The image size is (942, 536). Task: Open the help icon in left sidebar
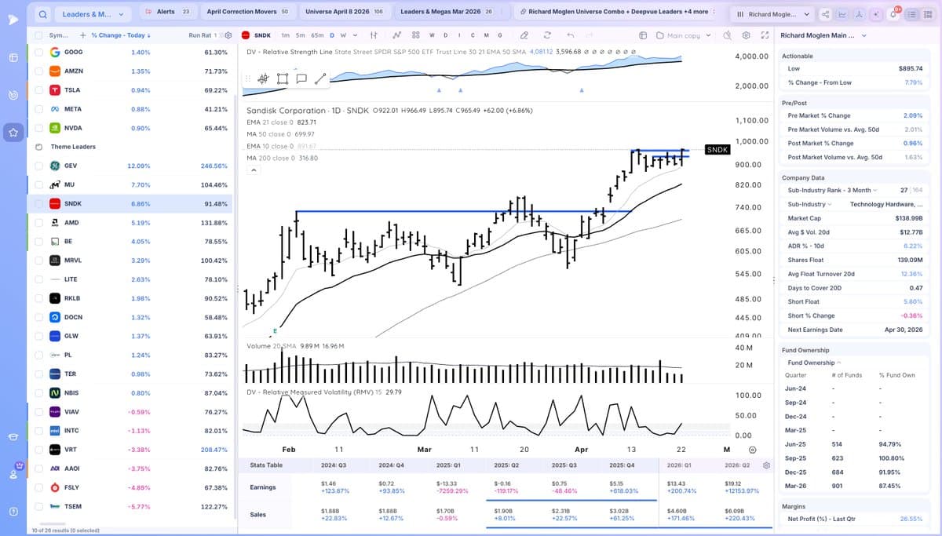13,512
